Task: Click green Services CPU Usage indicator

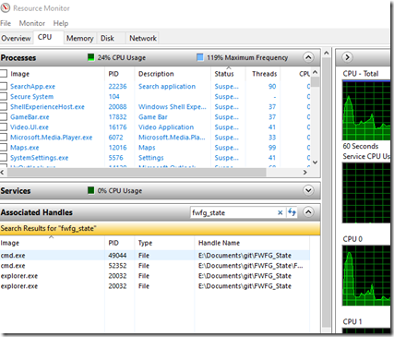Action: 90,190
